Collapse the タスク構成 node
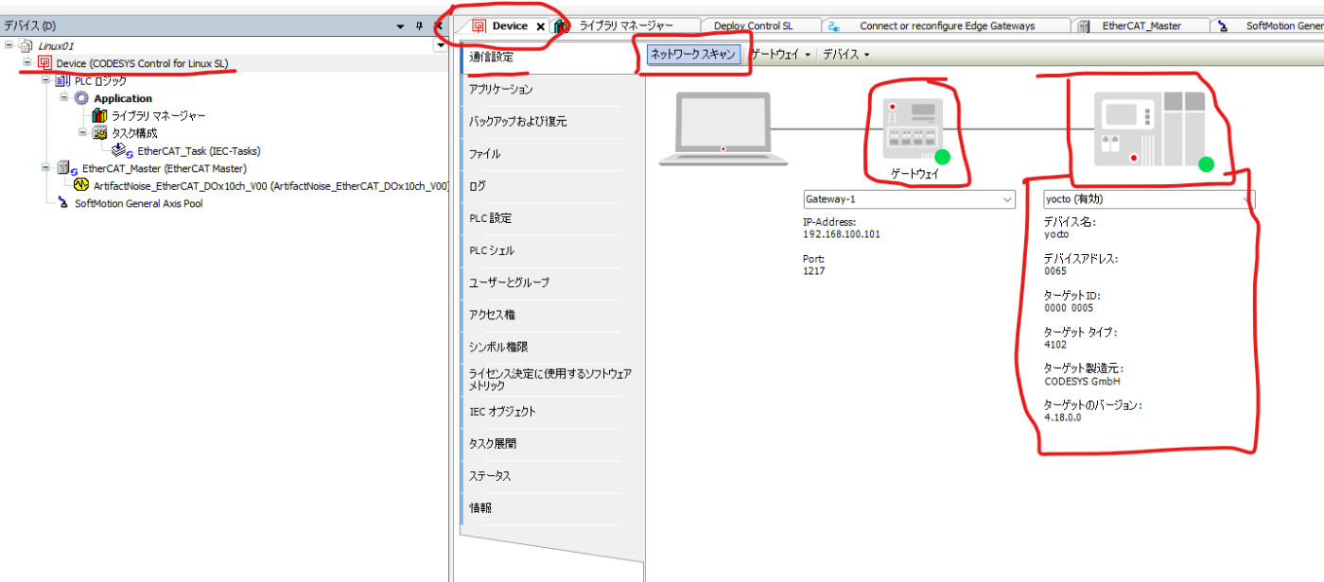 coord(82,133)
